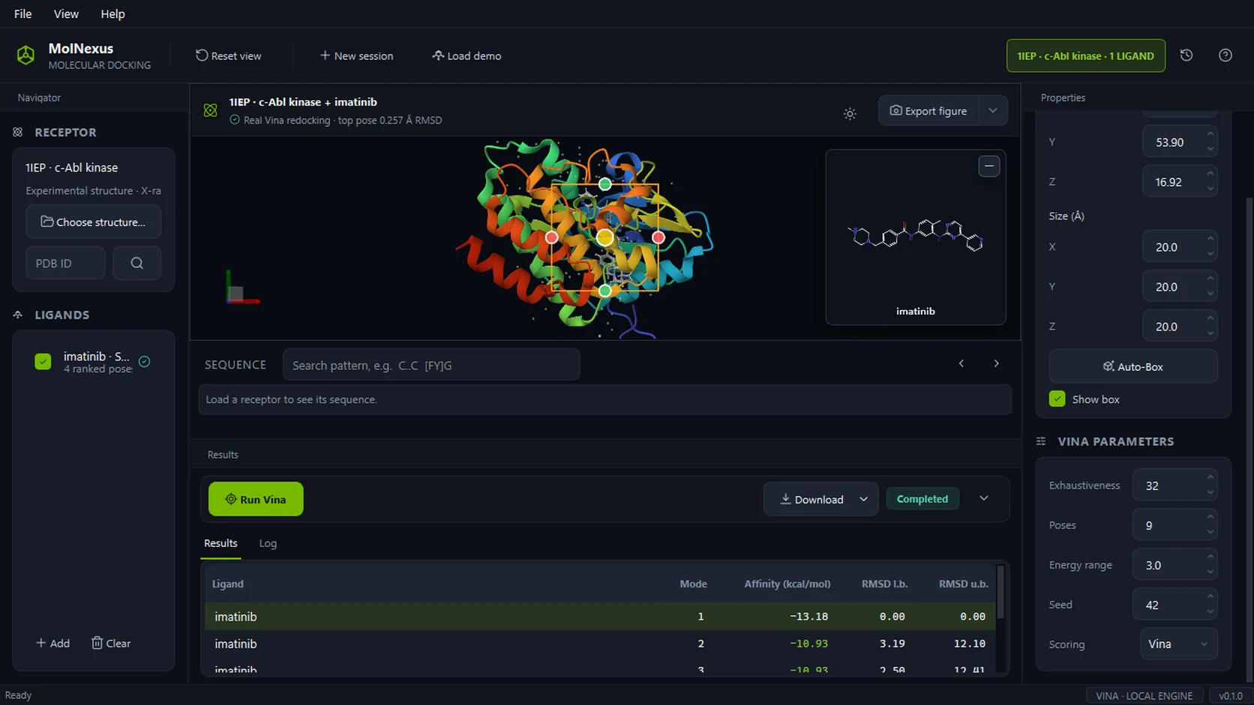Click the Receptor section icon

(x=17, y=132)
